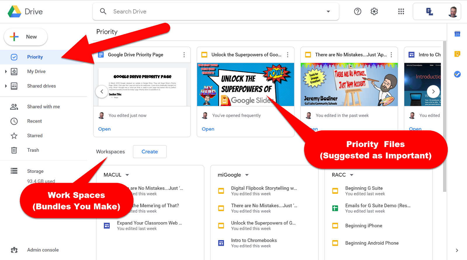The image size is (467, 260).
Task: Open the account profile picture
Action: 453,12
